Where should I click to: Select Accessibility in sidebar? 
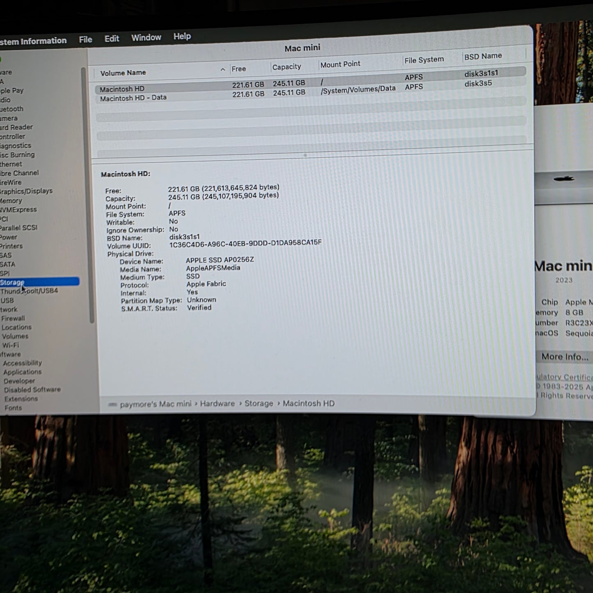pos(23,363)
